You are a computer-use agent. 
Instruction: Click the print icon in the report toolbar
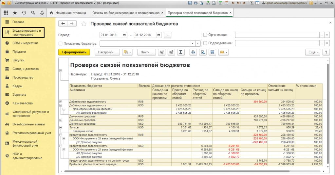[x=193, y=52]
